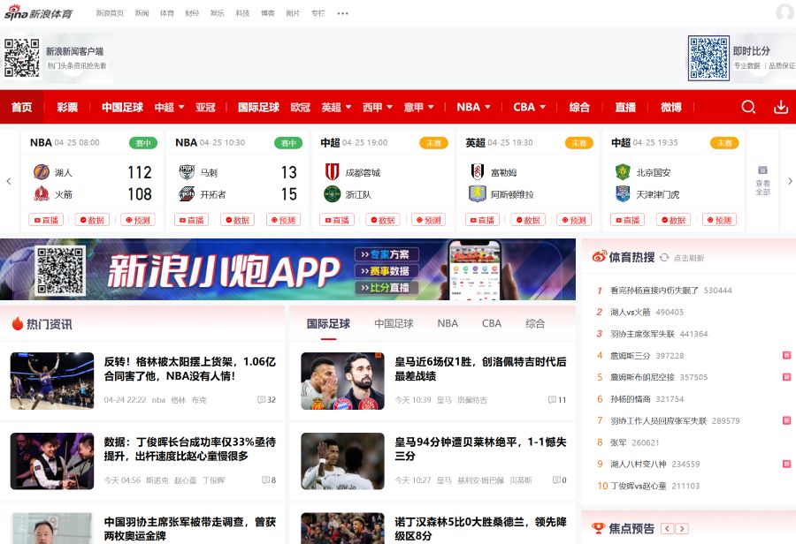Open hot search item 湖人vs火箭
Screen dimensions: 796x544
[x=630, y=312]
